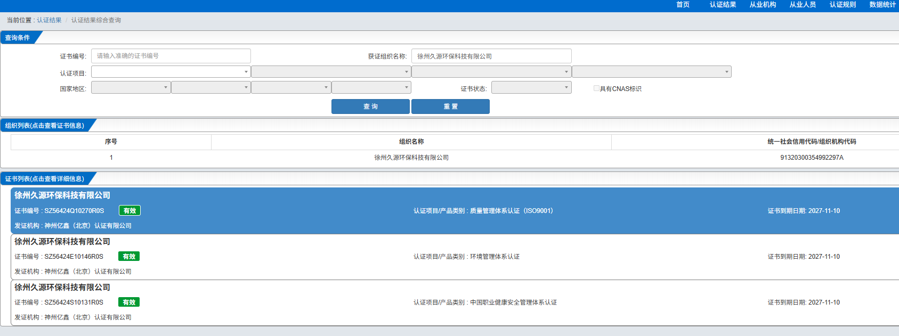Click the company title in 环境管理体系 certificate card
This screenshot has width=899, height=336.
62,242
